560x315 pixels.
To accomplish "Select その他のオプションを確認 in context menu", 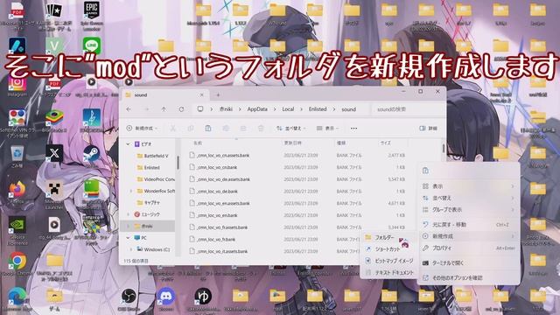I will pos(469,277).
